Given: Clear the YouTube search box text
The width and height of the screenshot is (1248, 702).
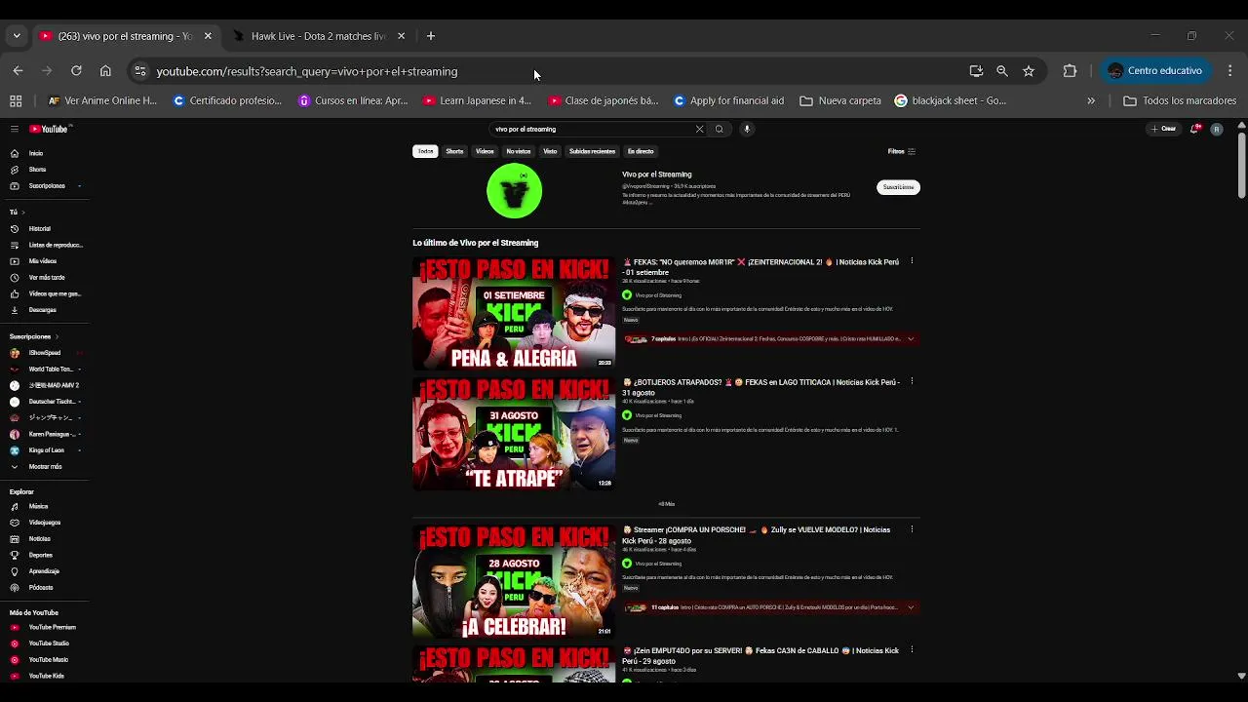Looking at the screenshot, I should point(699,129).
